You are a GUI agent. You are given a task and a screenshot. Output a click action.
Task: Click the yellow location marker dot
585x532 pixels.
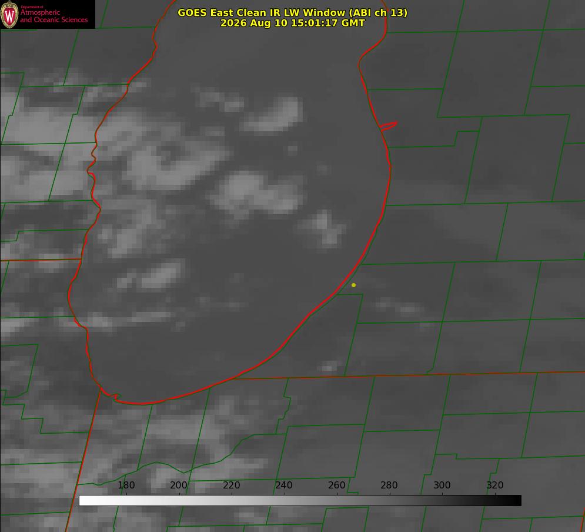point(353,285)
